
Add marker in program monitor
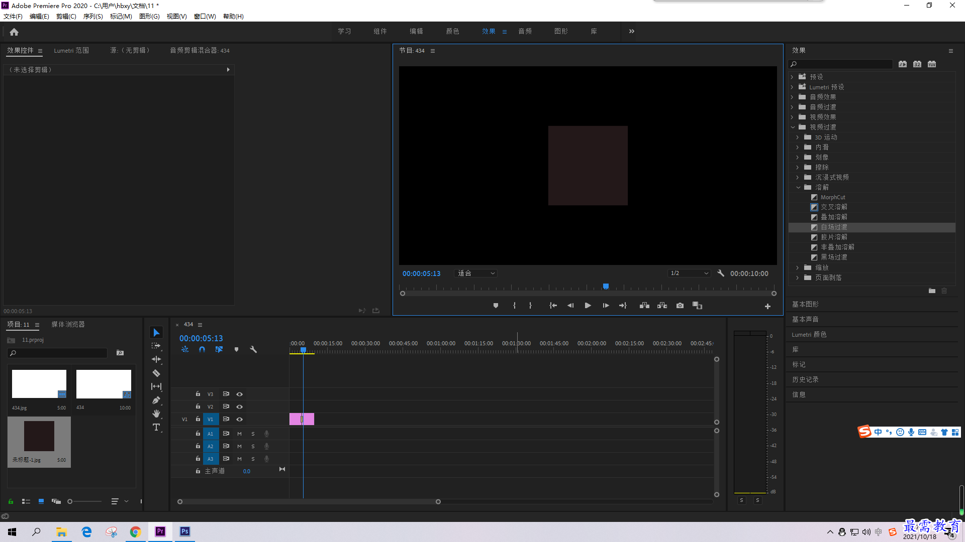(x=496, y=306)
